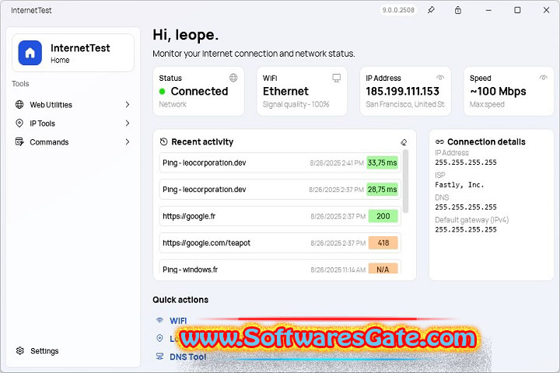Click the Speed ~100 Mbps card
The height and width of the screenshot is (373, 560).
[509, 92]
